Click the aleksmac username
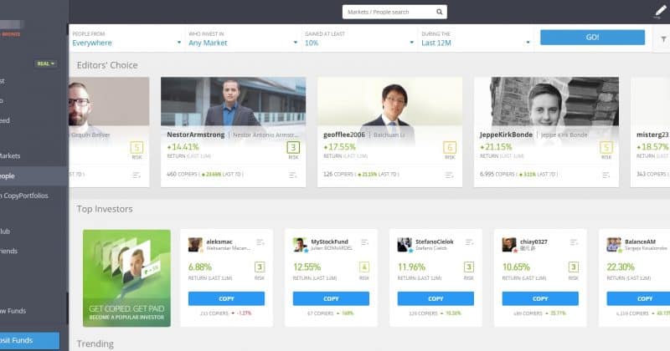 click(219, 242)
